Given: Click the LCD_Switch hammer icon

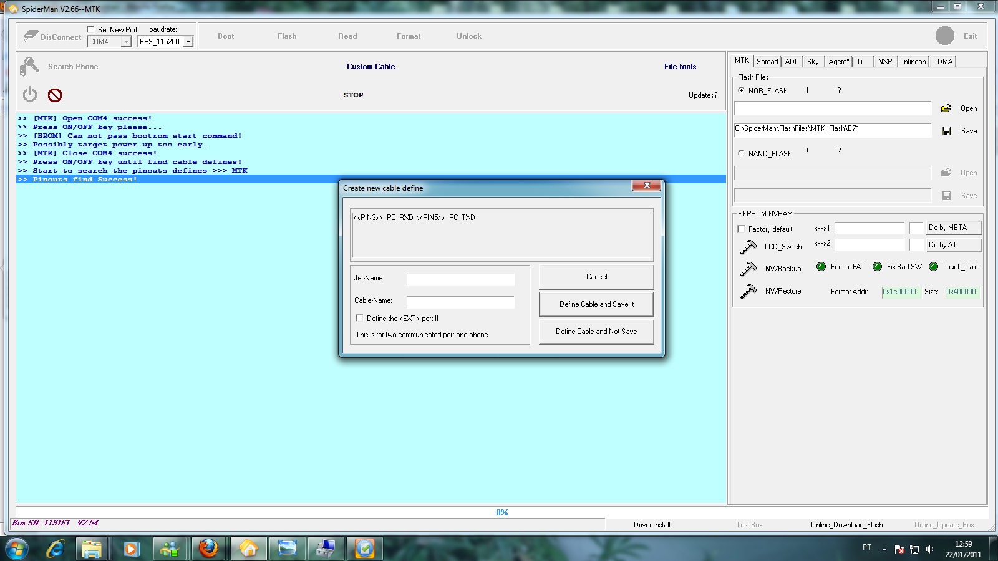Looking at the screenshot, I should 748,247.
